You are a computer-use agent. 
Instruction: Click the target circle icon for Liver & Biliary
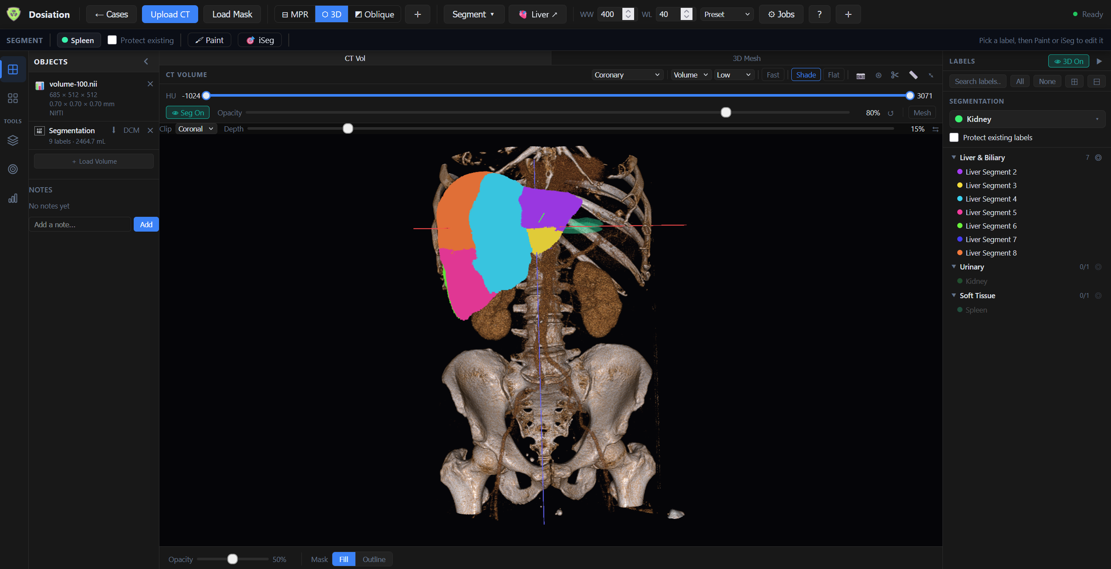click(x=1098, y=158)
